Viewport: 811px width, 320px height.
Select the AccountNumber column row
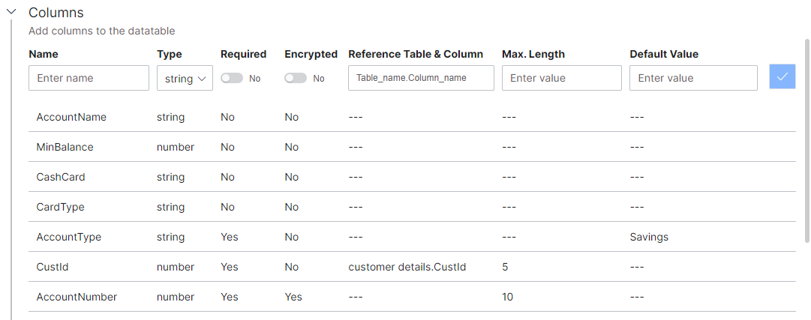coord(77,297)
